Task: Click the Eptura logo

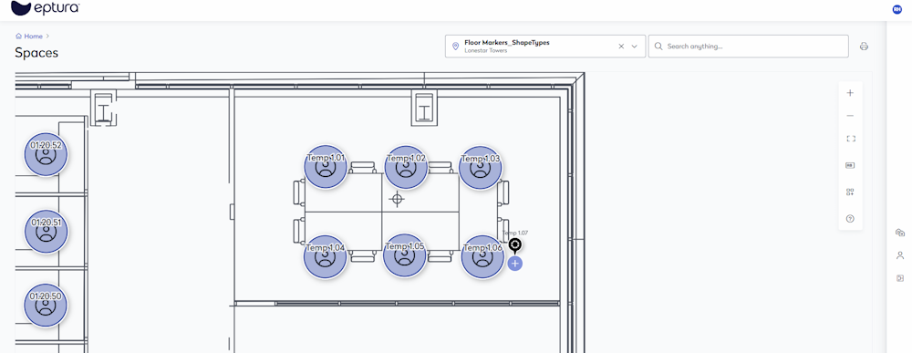Action: (x=46, y=8)
